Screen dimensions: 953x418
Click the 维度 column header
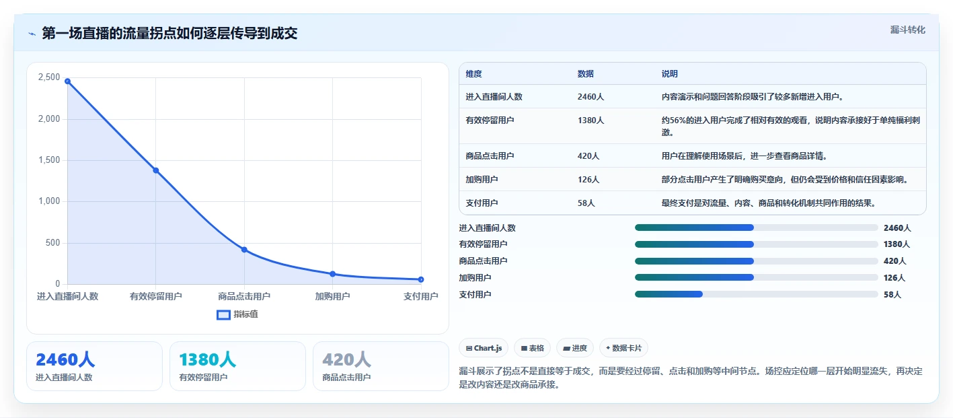tap(473, 74)
